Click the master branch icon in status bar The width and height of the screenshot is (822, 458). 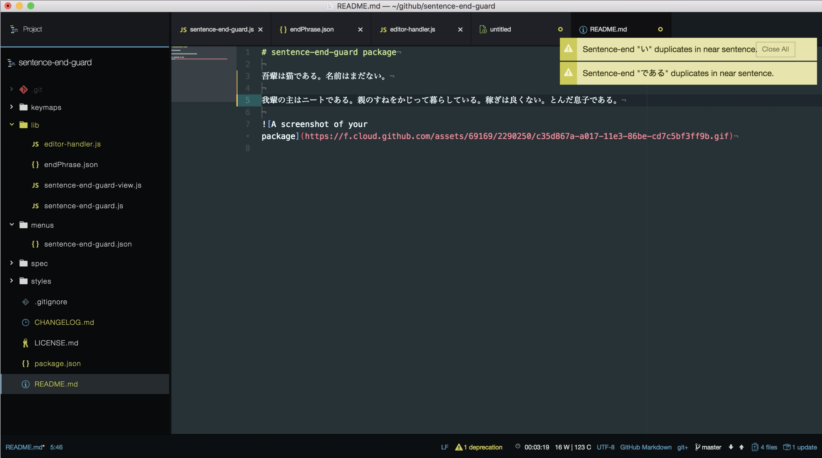[x=697, y=447]
